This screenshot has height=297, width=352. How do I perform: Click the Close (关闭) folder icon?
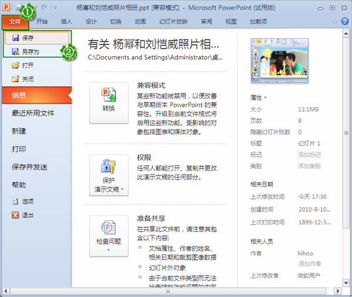(x=15, y=79)
